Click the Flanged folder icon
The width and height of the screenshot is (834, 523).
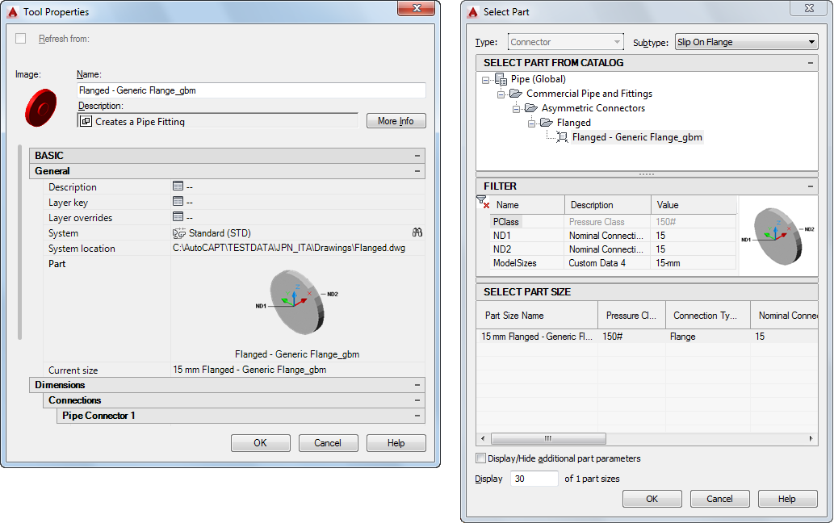tap(547, 122)
